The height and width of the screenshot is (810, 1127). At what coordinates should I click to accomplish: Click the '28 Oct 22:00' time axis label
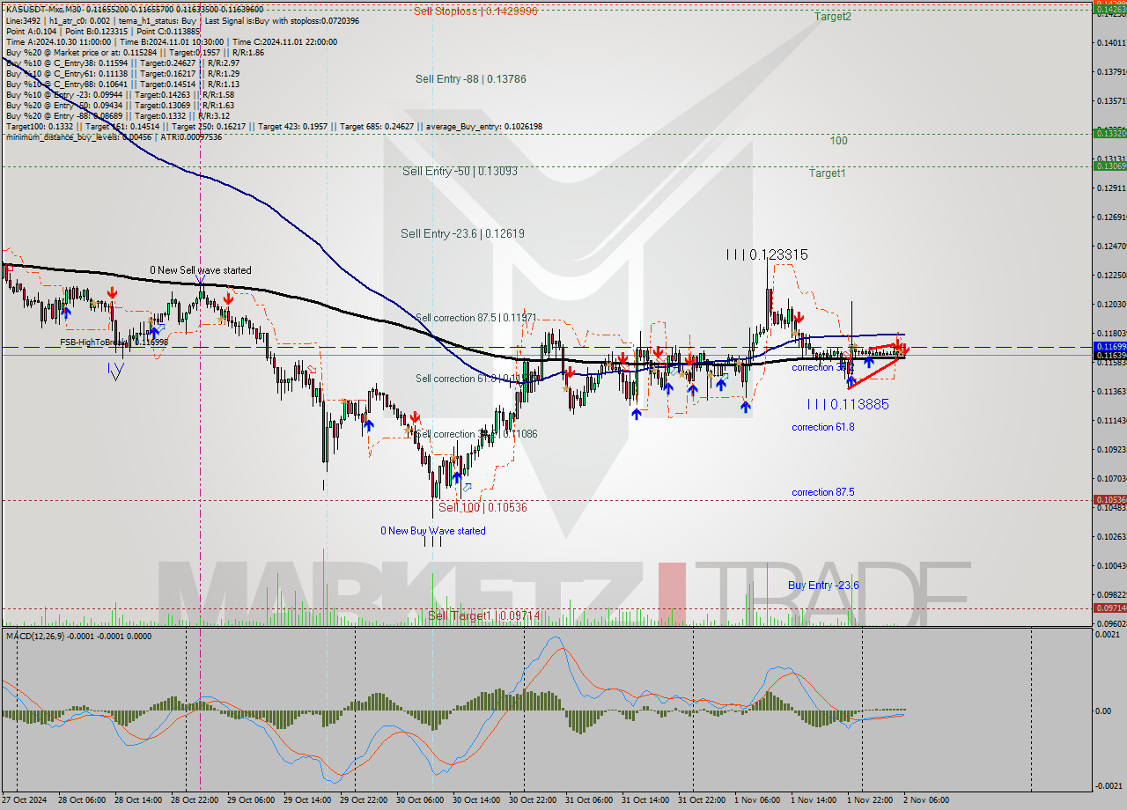click(x=195, y=800)
